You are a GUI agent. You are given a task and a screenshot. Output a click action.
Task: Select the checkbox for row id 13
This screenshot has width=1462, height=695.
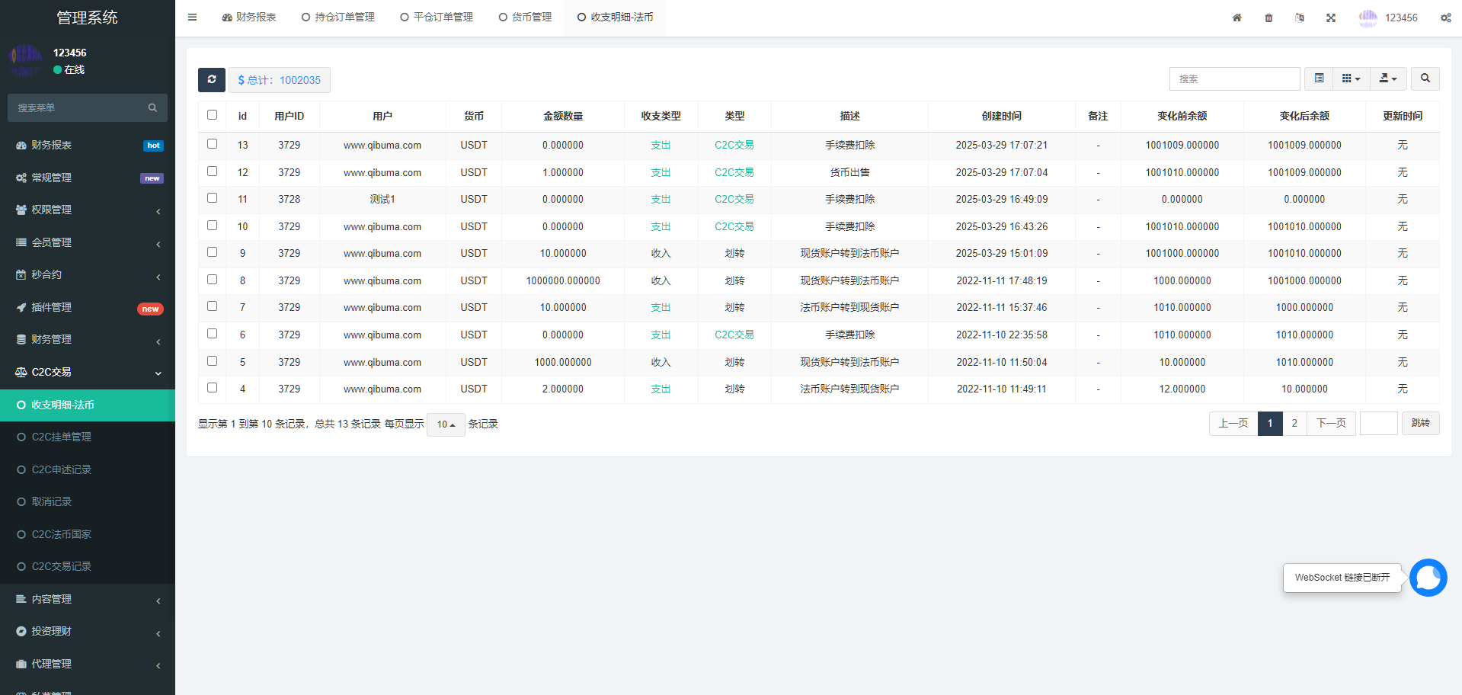point(212,144)
